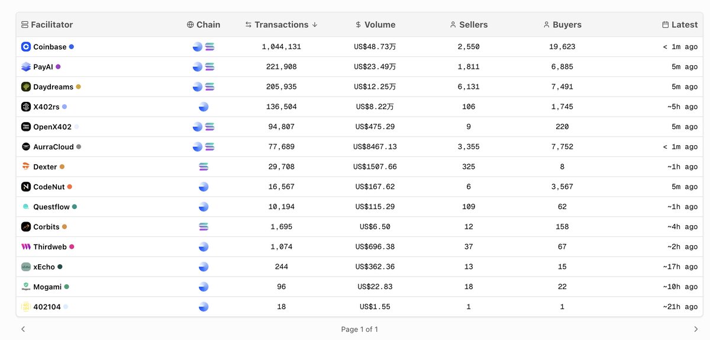Click the ~21h ago latest cell
This screenshot has height=340, width=710.
[x=680, y=307]
